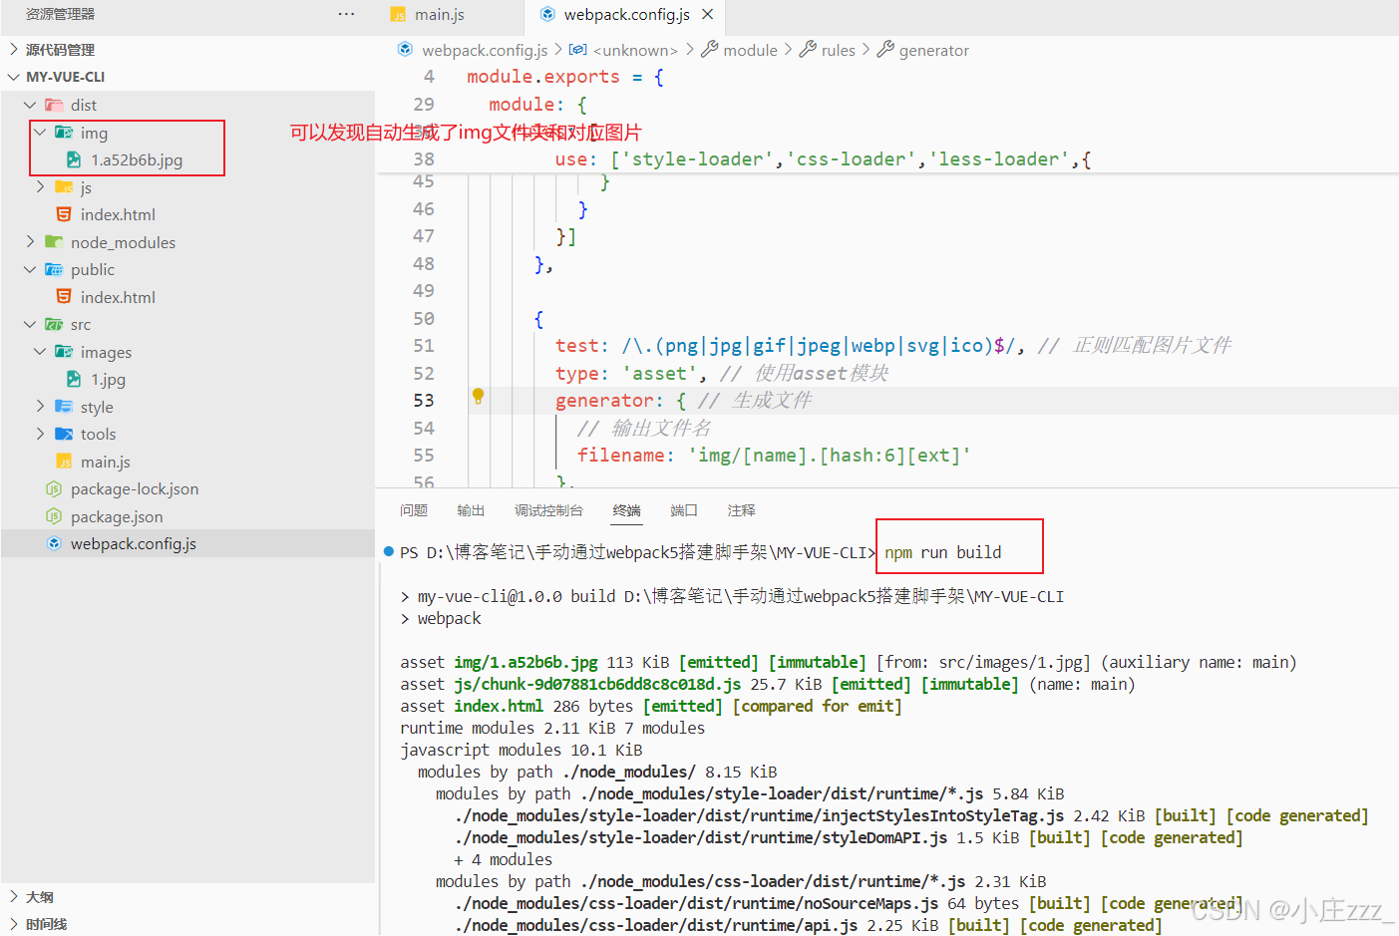Click terminal text img/1.a52b6b.jpg asset

[525, 662]
